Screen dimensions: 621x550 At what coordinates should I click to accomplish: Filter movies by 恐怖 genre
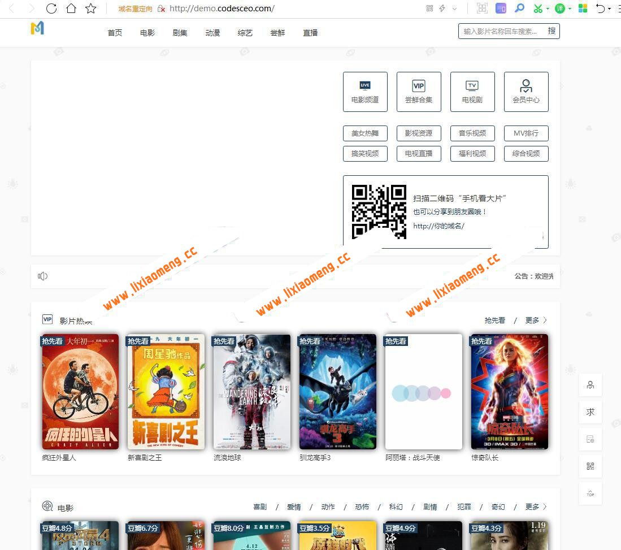362,507
